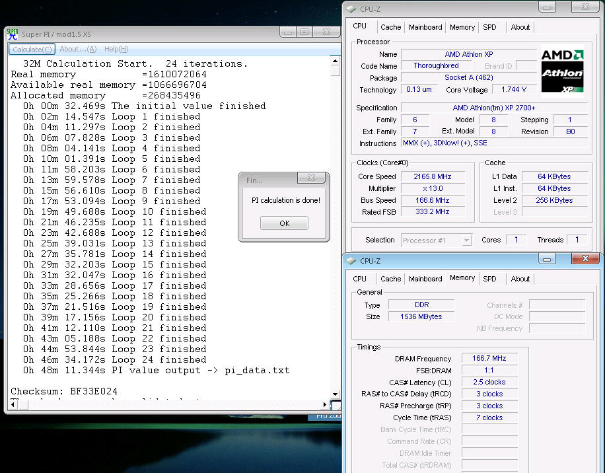This screenshot has height=473, width=605.
Task: Select SPD tab in lower CPU-Z window
Action: coord(489,279)
